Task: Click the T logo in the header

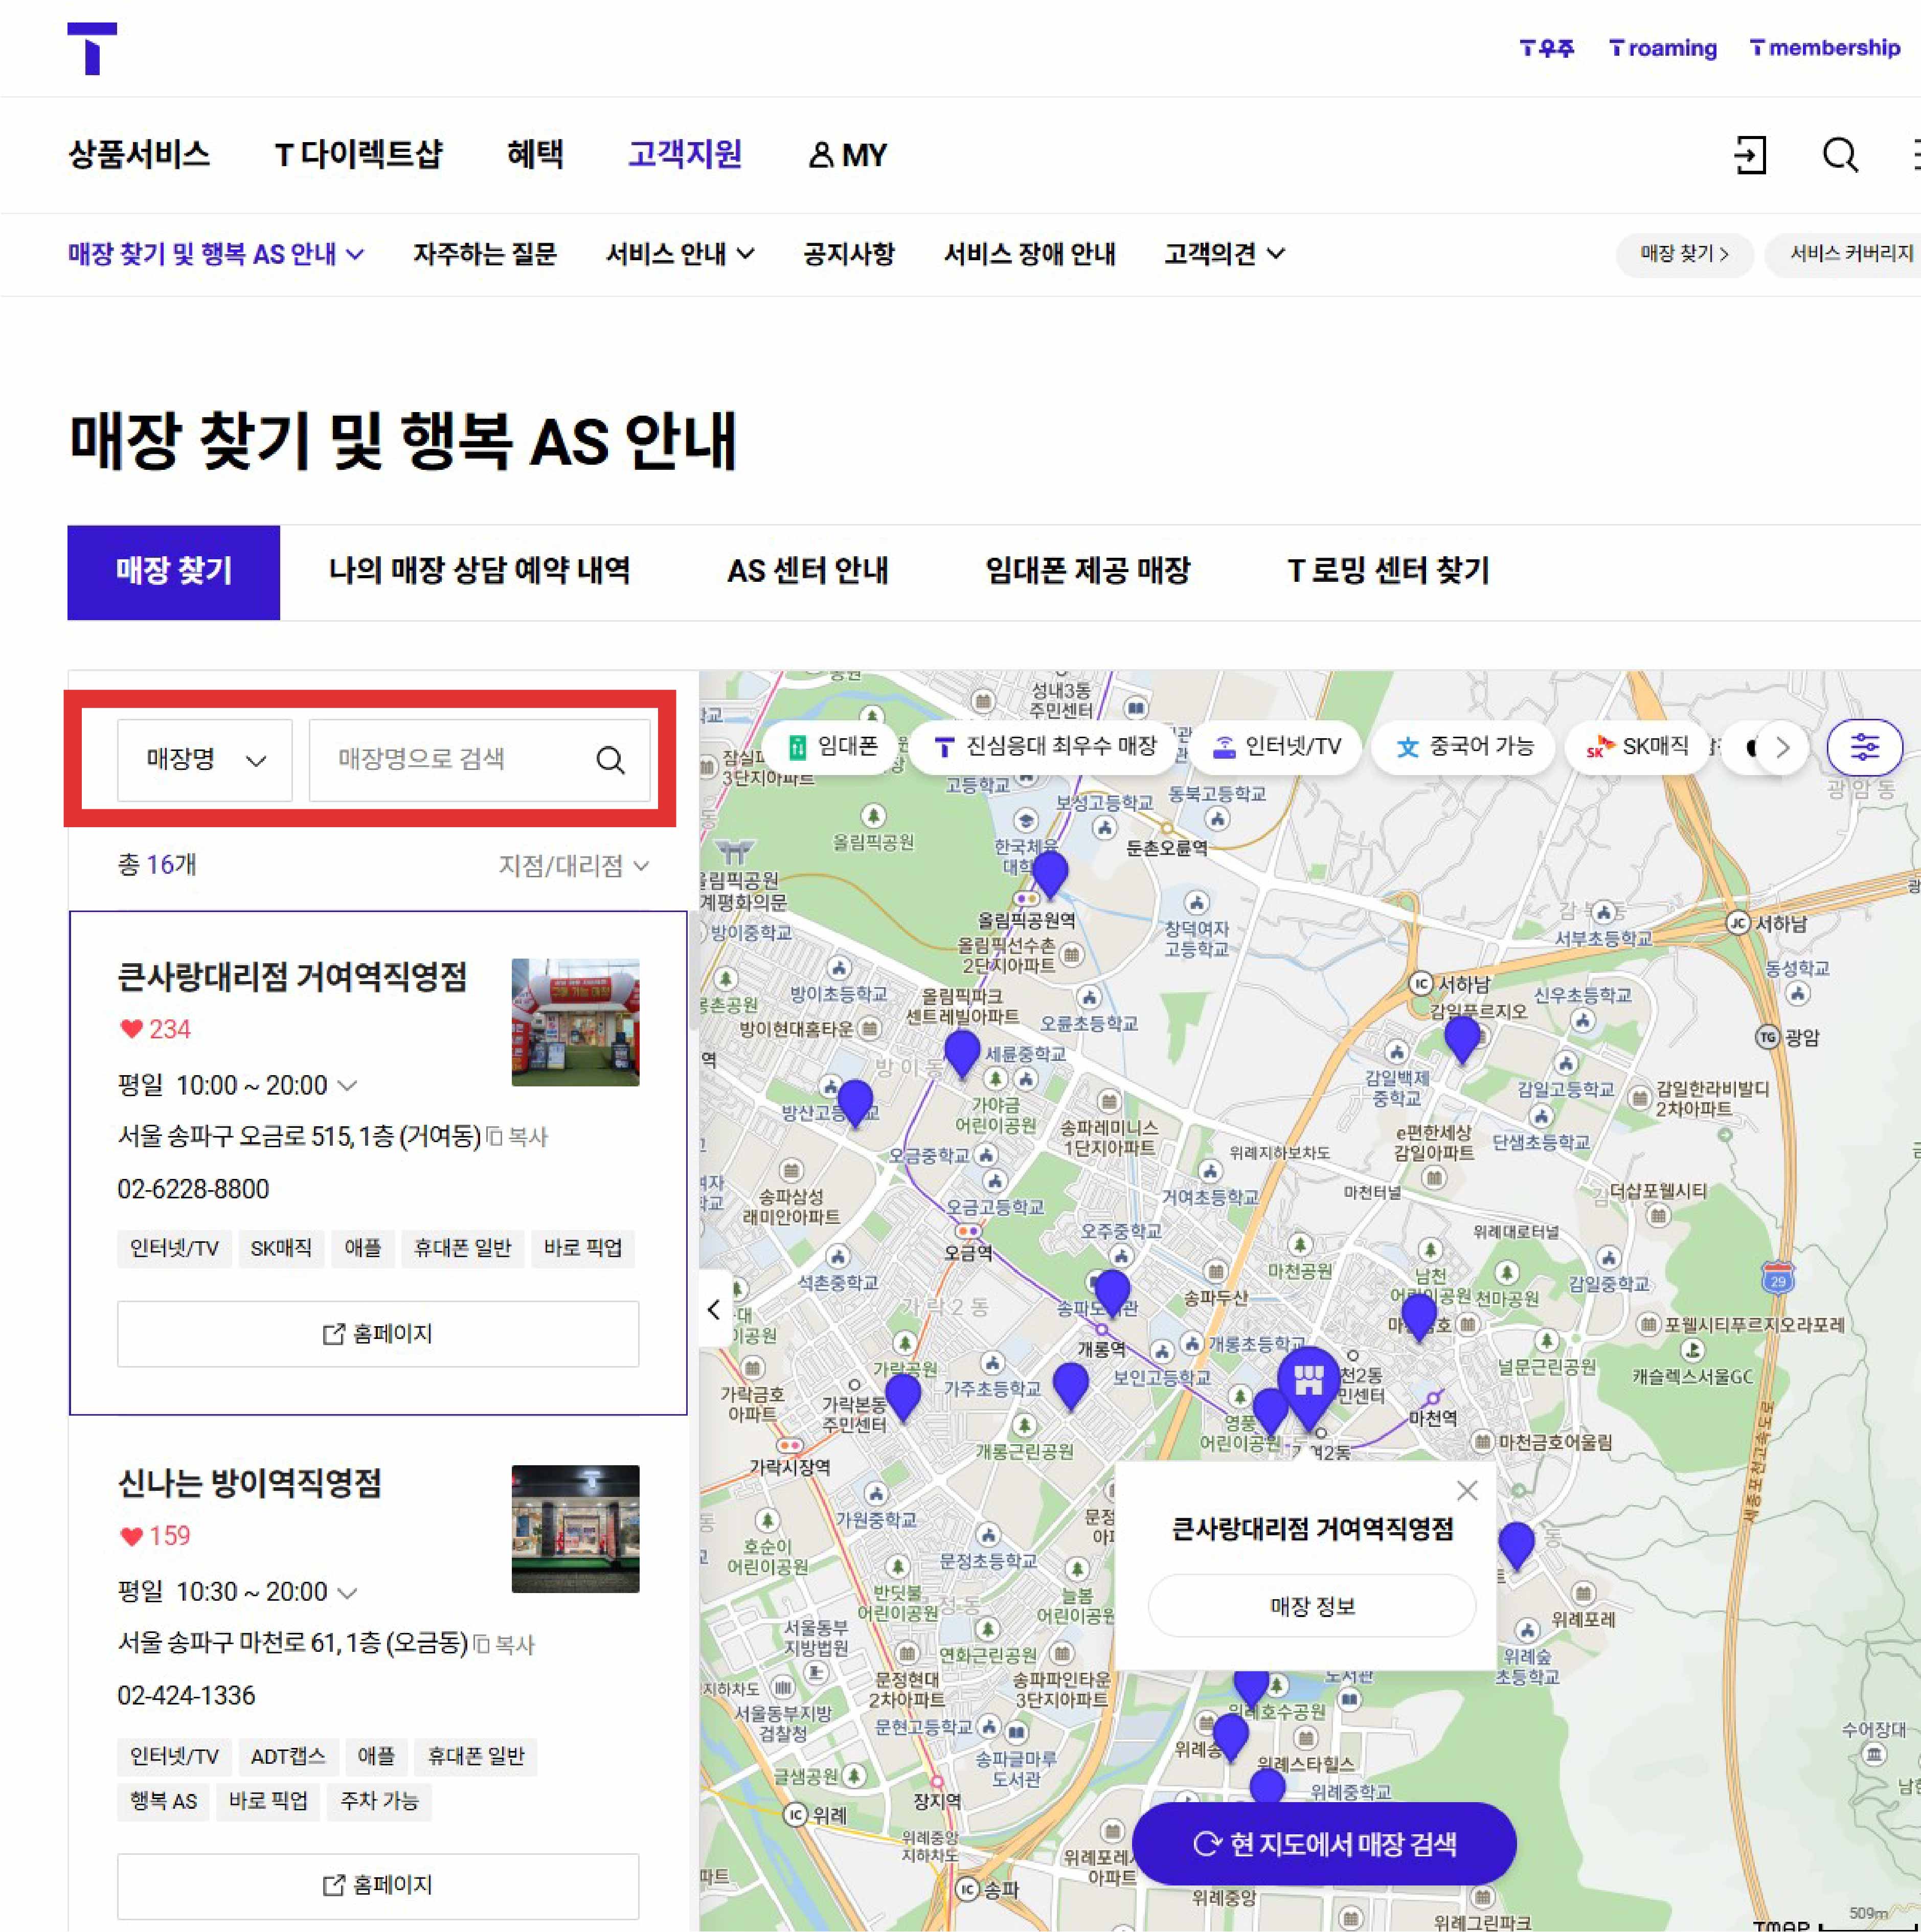Action: [x=92, y=48]
